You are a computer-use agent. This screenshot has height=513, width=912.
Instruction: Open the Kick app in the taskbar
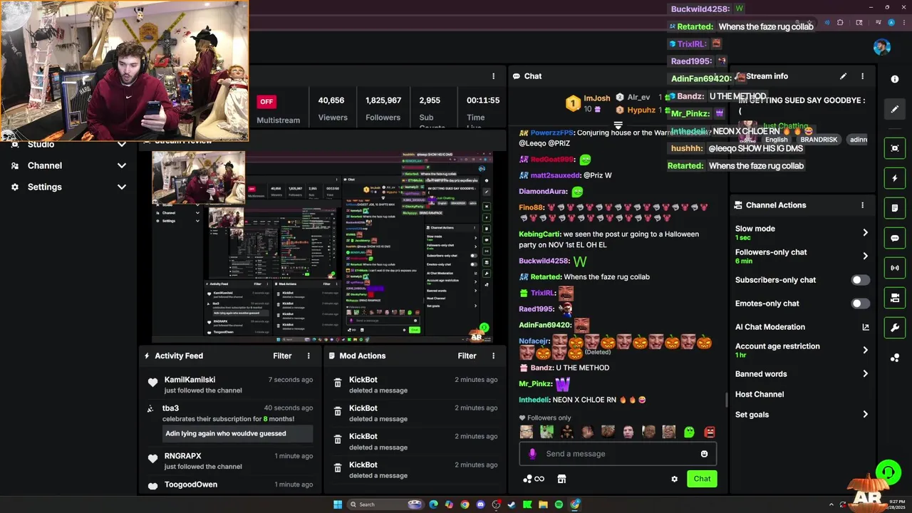(x=527, y=504)
